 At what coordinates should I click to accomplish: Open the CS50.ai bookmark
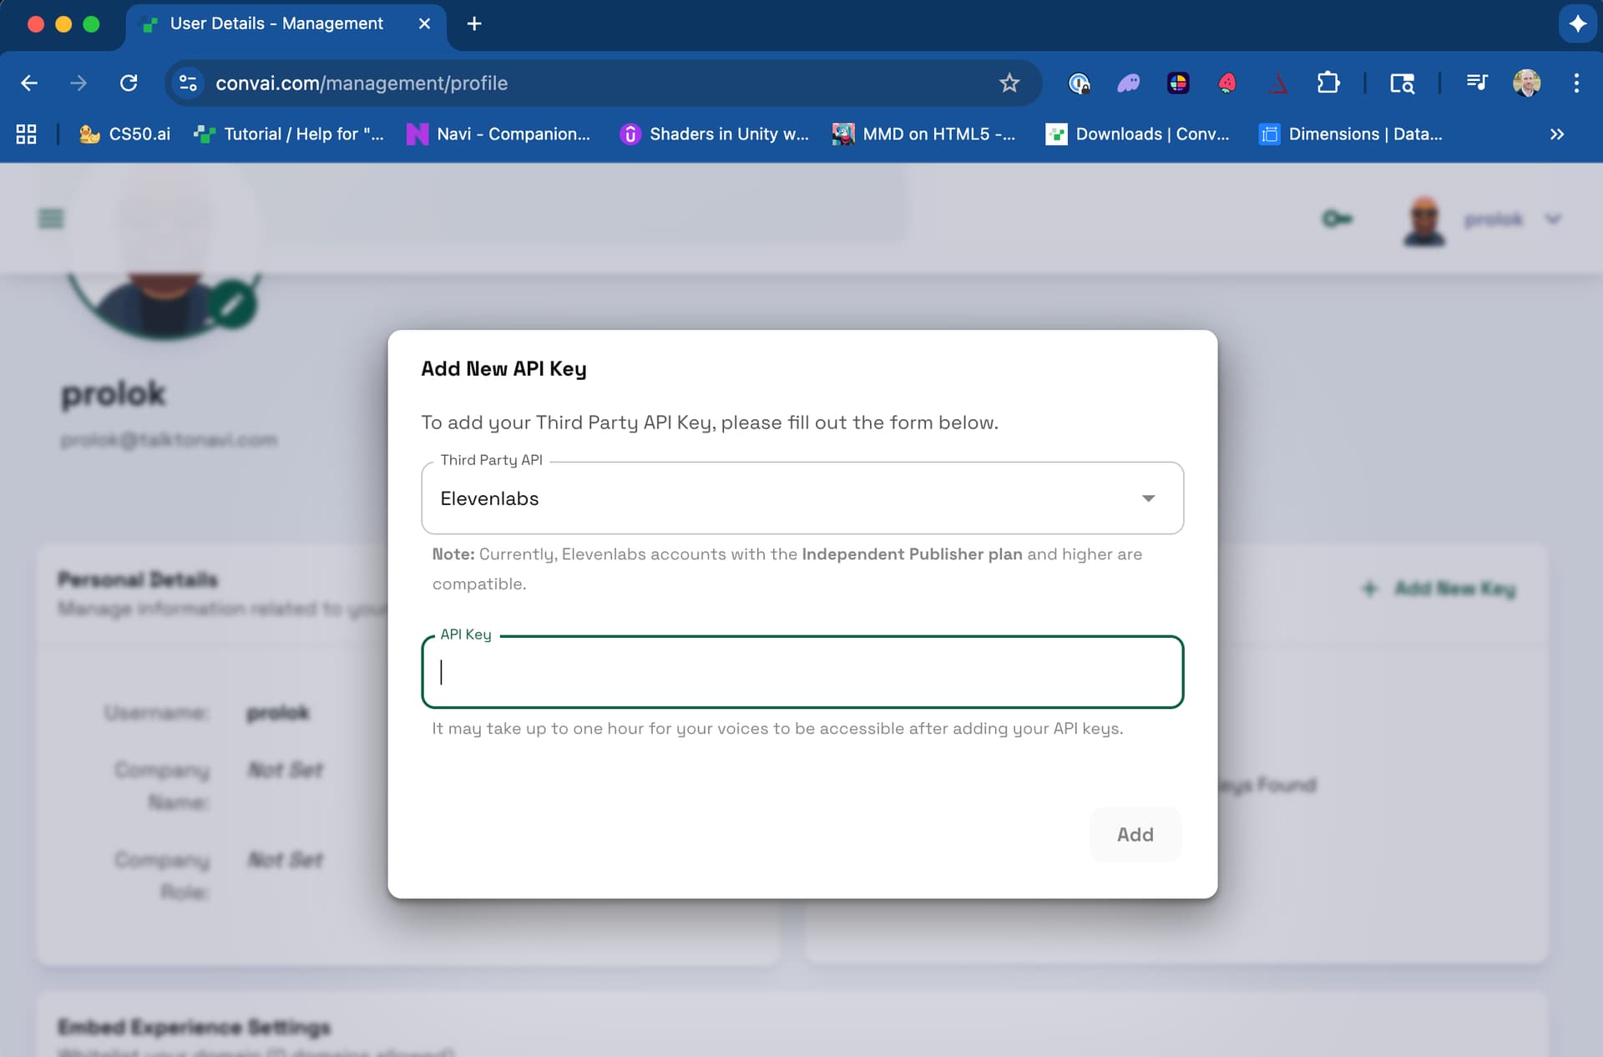125,134
